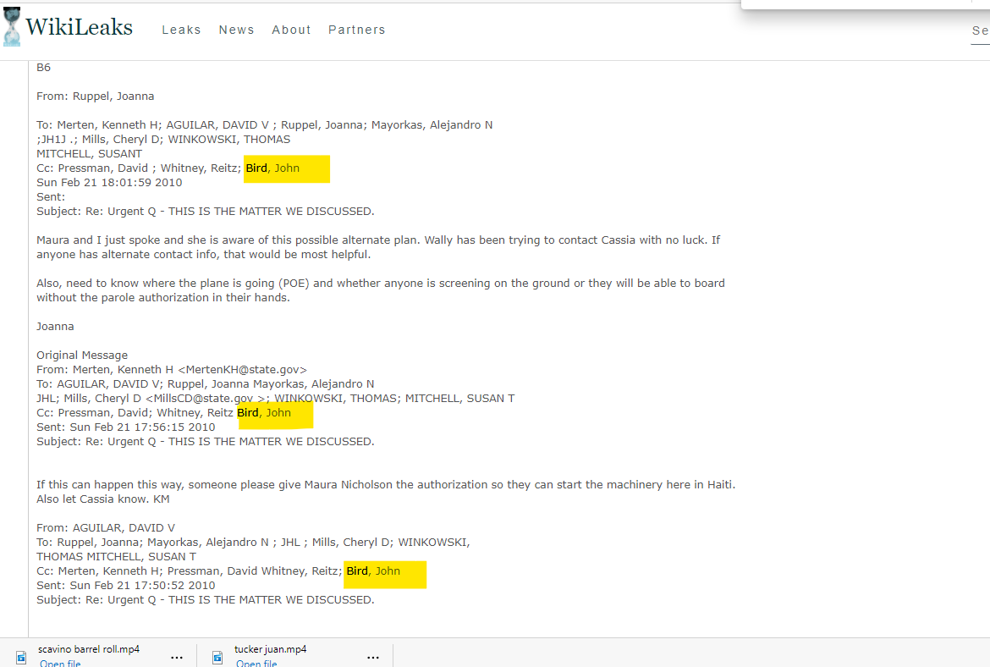990x667 pixels.
Task: Open the News menu item
Action: coord(236,30)
